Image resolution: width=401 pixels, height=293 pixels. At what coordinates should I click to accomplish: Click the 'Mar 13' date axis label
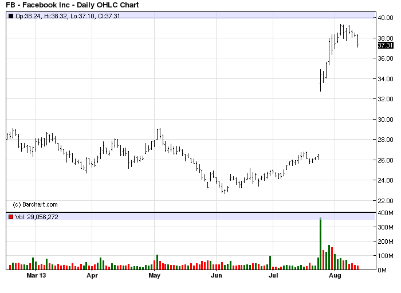coord(36,275)
